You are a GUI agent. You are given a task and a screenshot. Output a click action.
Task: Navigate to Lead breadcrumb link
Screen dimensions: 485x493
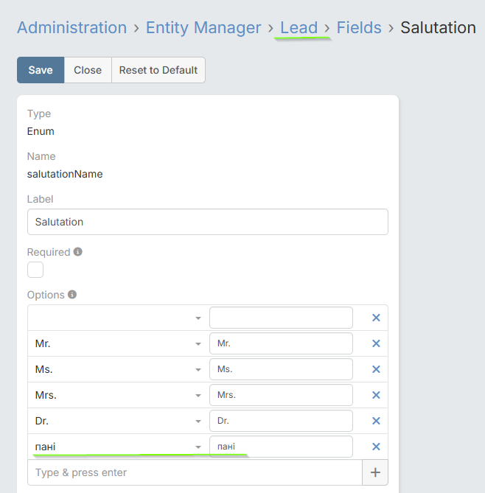click(299, 27)
